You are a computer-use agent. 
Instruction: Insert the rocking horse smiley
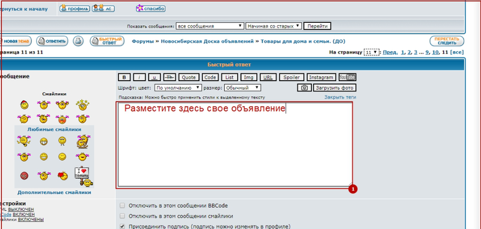pyautogui.click(x=84, y=141)
